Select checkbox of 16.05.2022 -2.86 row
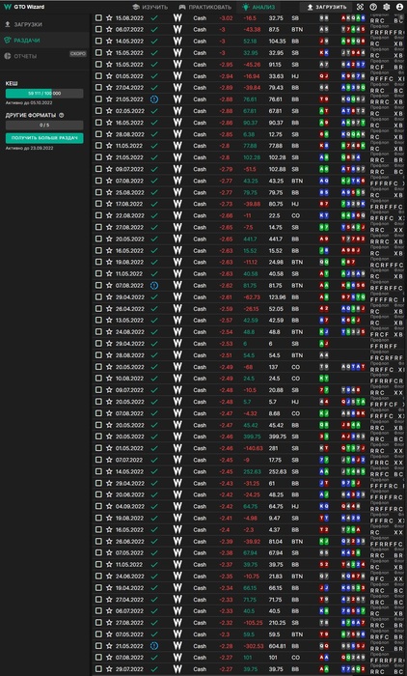Screen dimensions: 407x676 [x=98, y=123]
